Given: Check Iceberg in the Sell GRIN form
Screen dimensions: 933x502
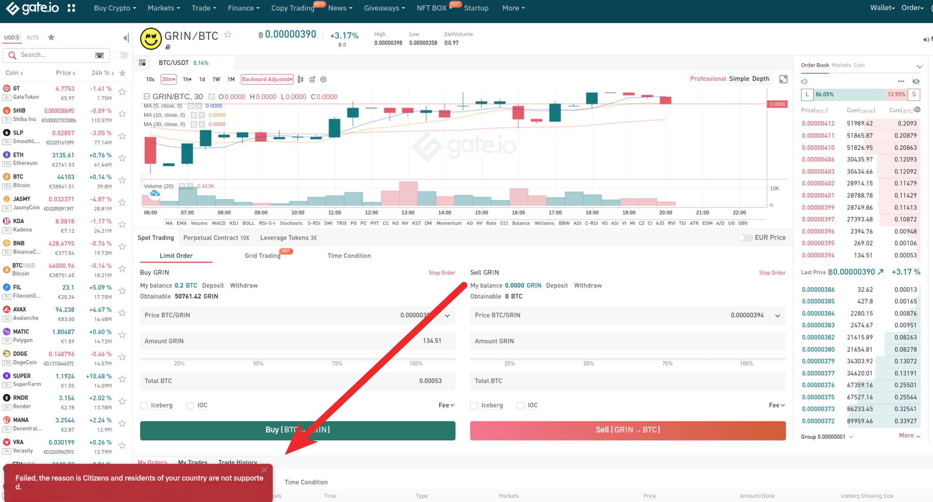Looking at the screenshot, I should (x=474, y=405).
